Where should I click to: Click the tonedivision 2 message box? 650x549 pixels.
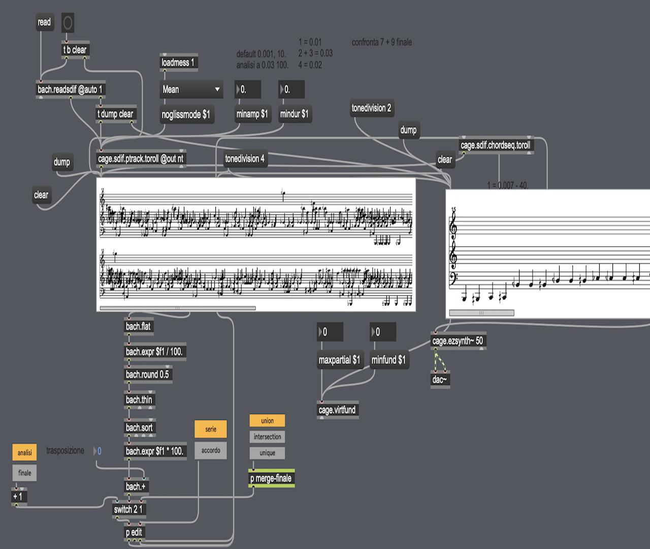(371, 108)
